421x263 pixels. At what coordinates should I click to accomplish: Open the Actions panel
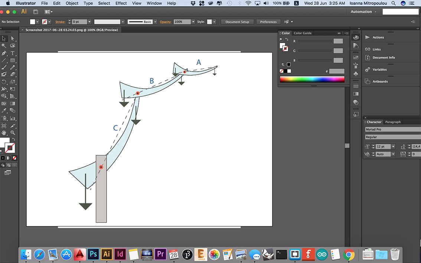378,37
